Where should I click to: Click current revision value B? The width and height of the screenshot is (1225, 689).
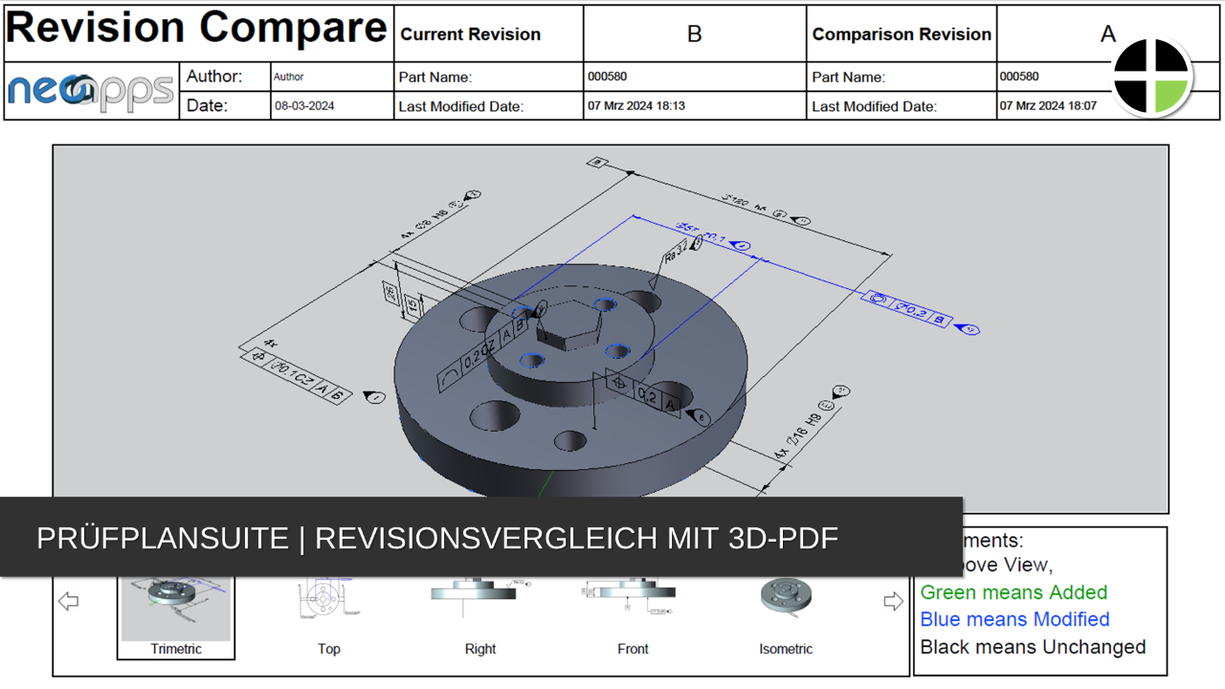point(695,33)
